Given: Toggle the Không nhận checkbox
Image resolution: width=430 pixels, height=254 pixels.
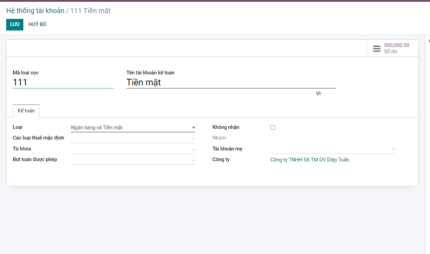Looking at the screenshot, I should click(x=273, y=127).
